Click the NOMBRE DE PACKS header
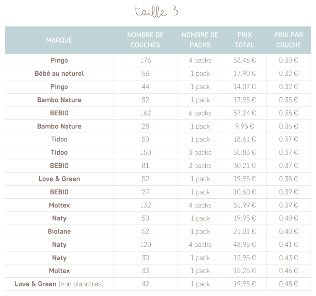Image resolution: width=316 pixels, height=296 pixels. pyautogui.click(x=200, y=40)
